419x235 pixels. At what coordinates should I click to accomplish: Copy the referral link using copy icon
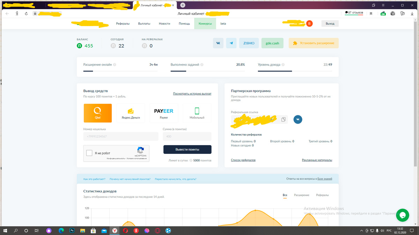click(x=284, y=119)
